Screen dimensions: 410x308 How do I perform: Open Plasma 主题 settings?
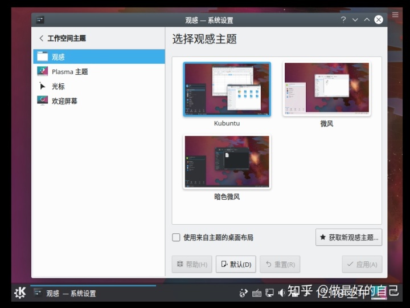click(x=99, y=71)
